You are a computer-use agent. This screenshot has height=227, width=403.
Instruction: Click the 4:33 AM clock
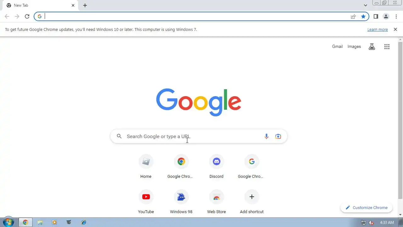pyautogui.click(x=387, y=223)
